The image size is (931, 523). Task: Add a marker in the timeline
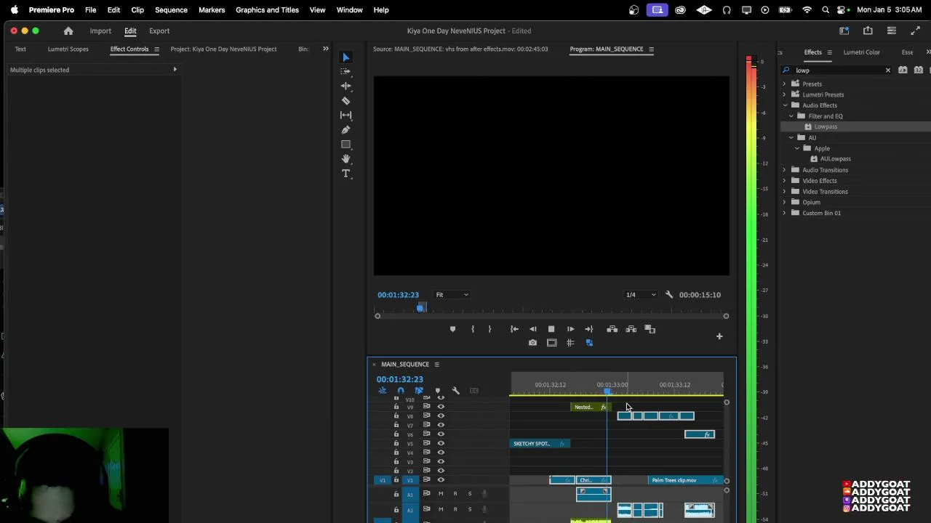tap(437, 391)
